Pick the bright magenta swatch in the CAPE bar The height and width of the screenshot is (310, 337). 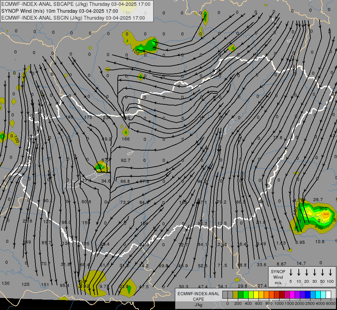pyautogui.click(x=292, y=295)
